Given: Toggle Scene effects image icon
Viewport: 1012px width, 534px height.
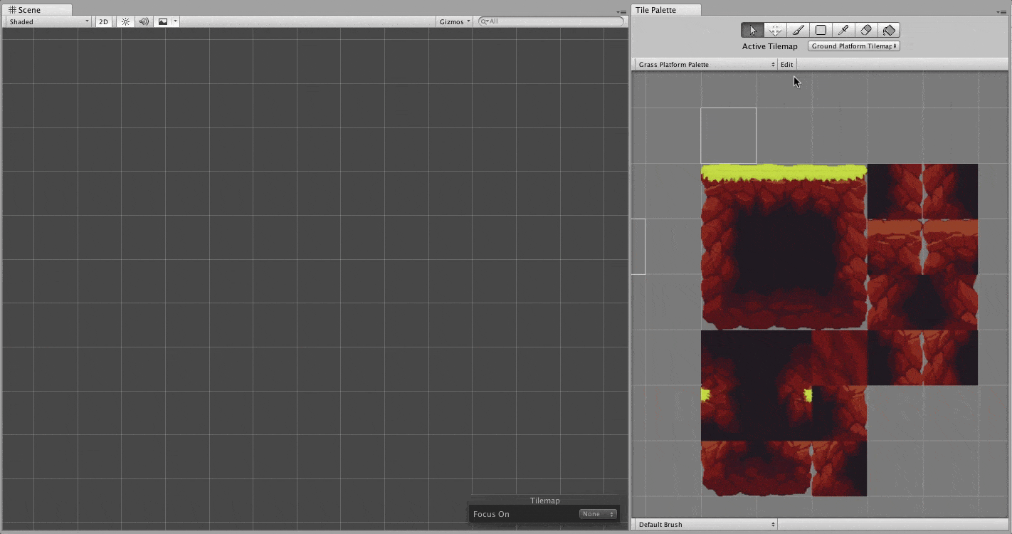Looking at the screenshot, I should (163, 22).
